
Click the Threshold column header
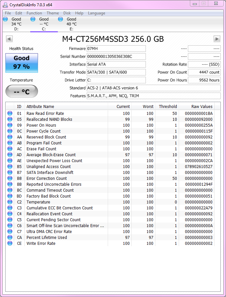(x=167, y=106)
